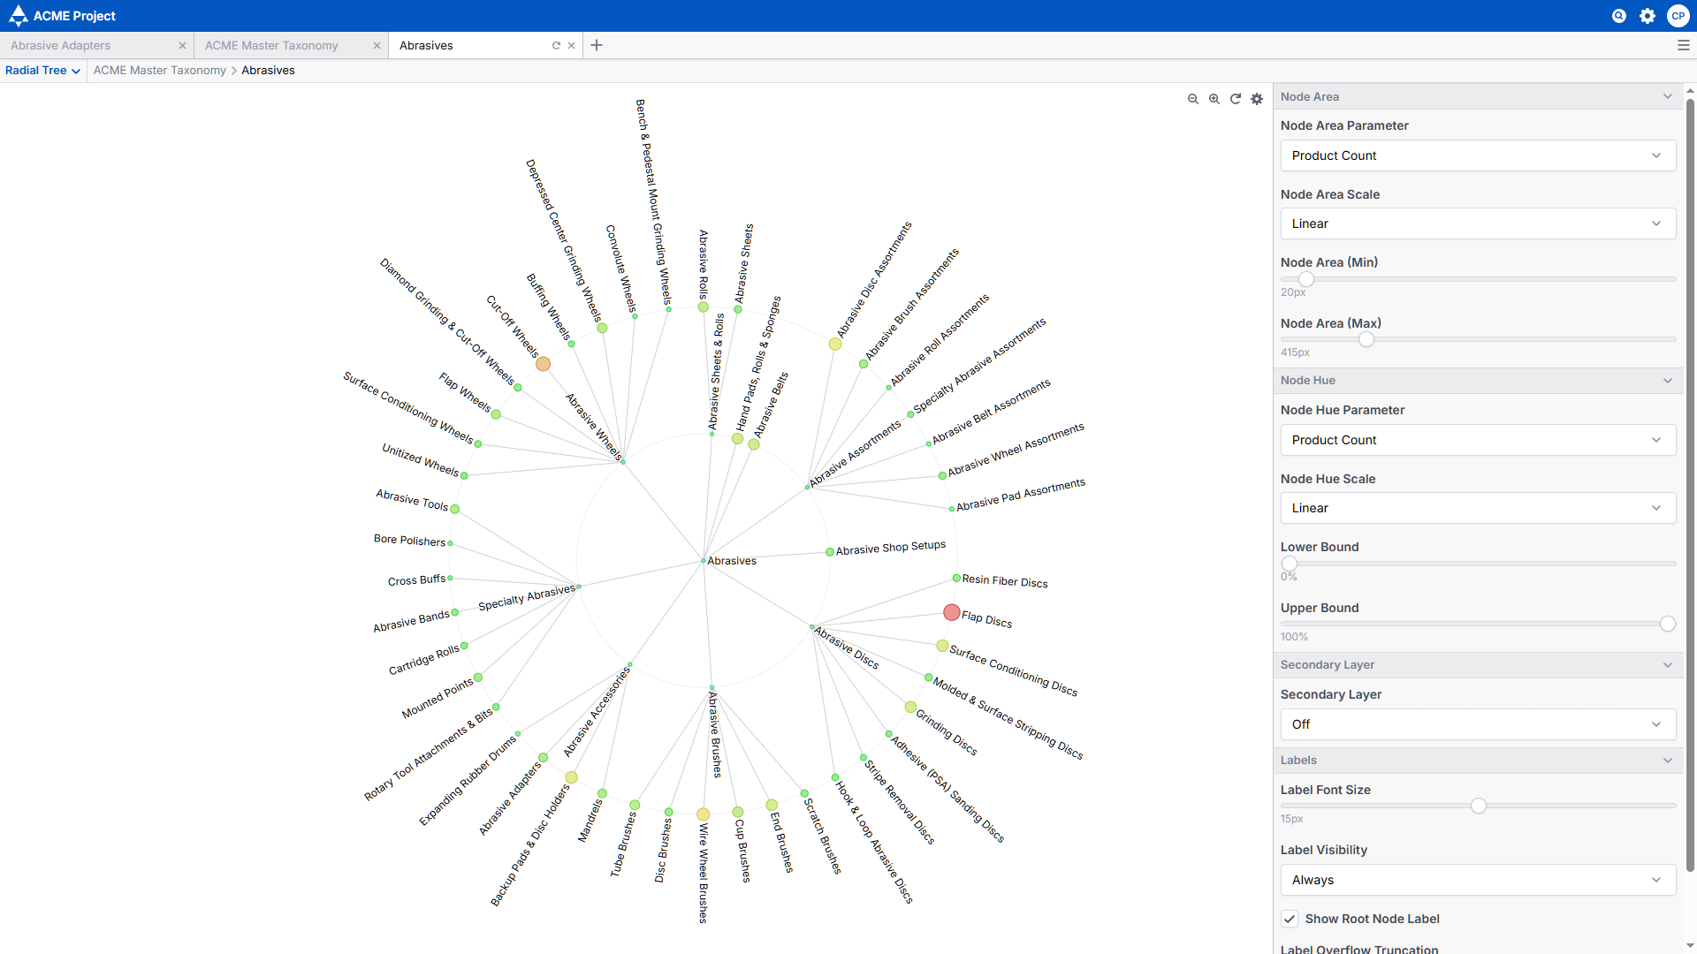
Task: Click the Lower Bound slider handle
Action: 1290,564
